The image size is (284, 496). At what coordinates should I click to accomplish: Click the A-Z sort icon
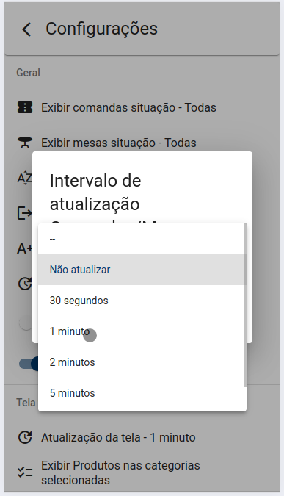(25, 178)
